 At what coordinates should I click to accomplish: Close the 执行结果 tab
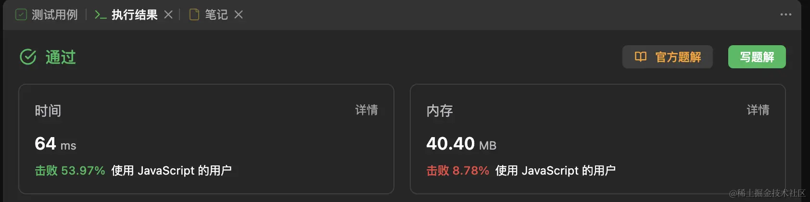coord(168,15)
